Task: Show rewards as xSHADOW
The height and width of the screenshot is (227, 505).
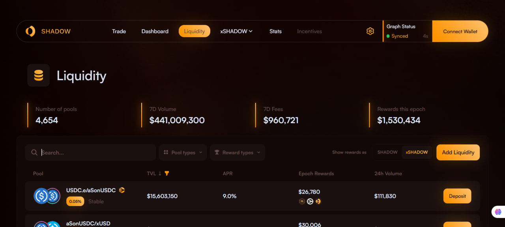Action: [417, 152]
